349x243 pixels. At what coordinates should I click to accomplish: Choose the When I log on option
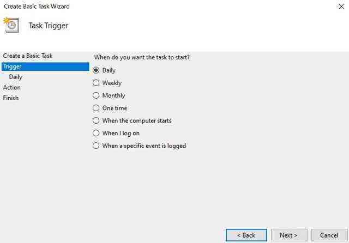coord(97,133)
